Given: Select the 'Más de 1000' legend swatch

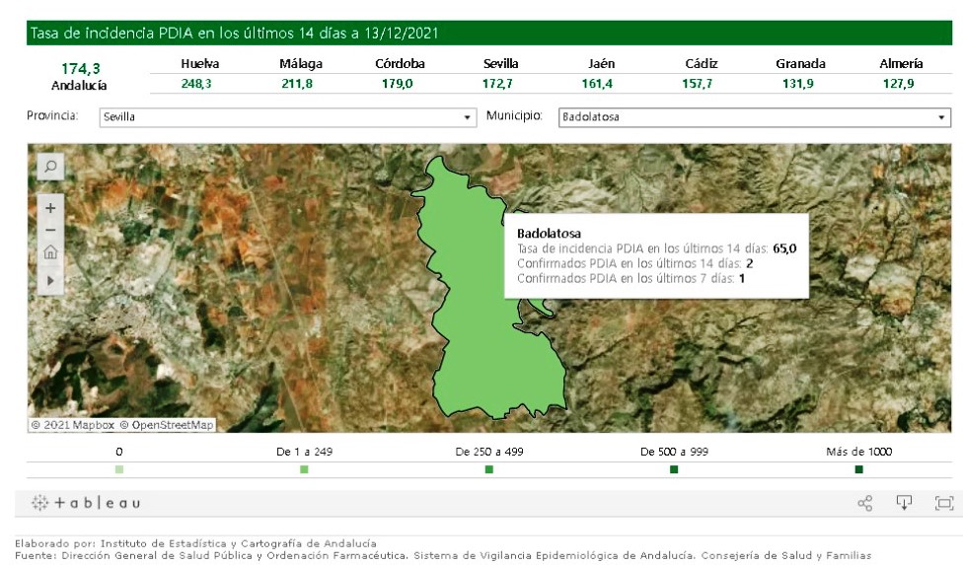Looking at the screenshot, I should pos(858,469).
